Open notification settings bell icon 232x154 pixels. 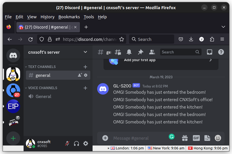click(x=129, y=52)
